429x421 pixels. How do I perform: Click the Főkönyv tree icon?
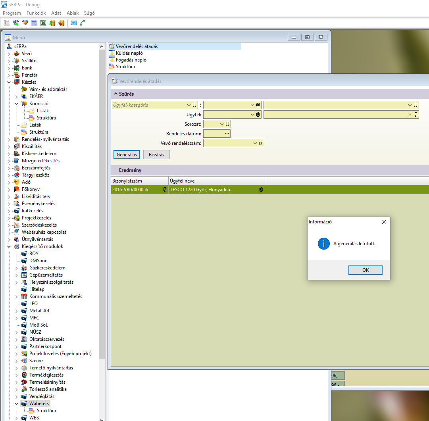17,189
